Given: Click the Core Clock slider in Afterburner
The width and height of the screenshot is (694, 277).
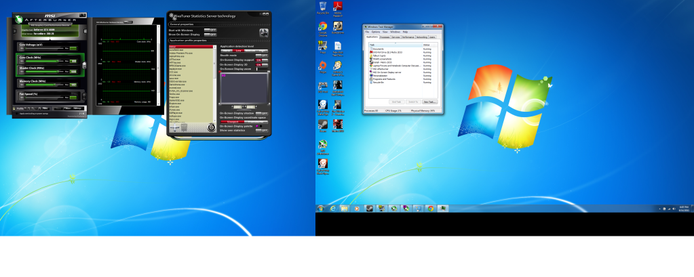Looking at the screenshot, I should (x=44, y=61).
